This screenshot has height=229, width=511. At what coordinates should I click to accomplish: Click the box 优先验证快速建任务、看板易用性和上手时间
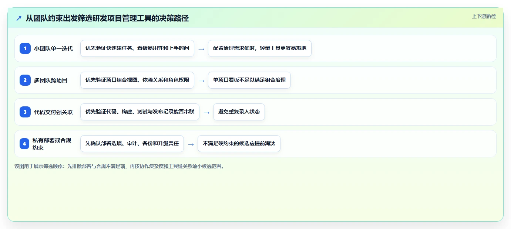137,48
